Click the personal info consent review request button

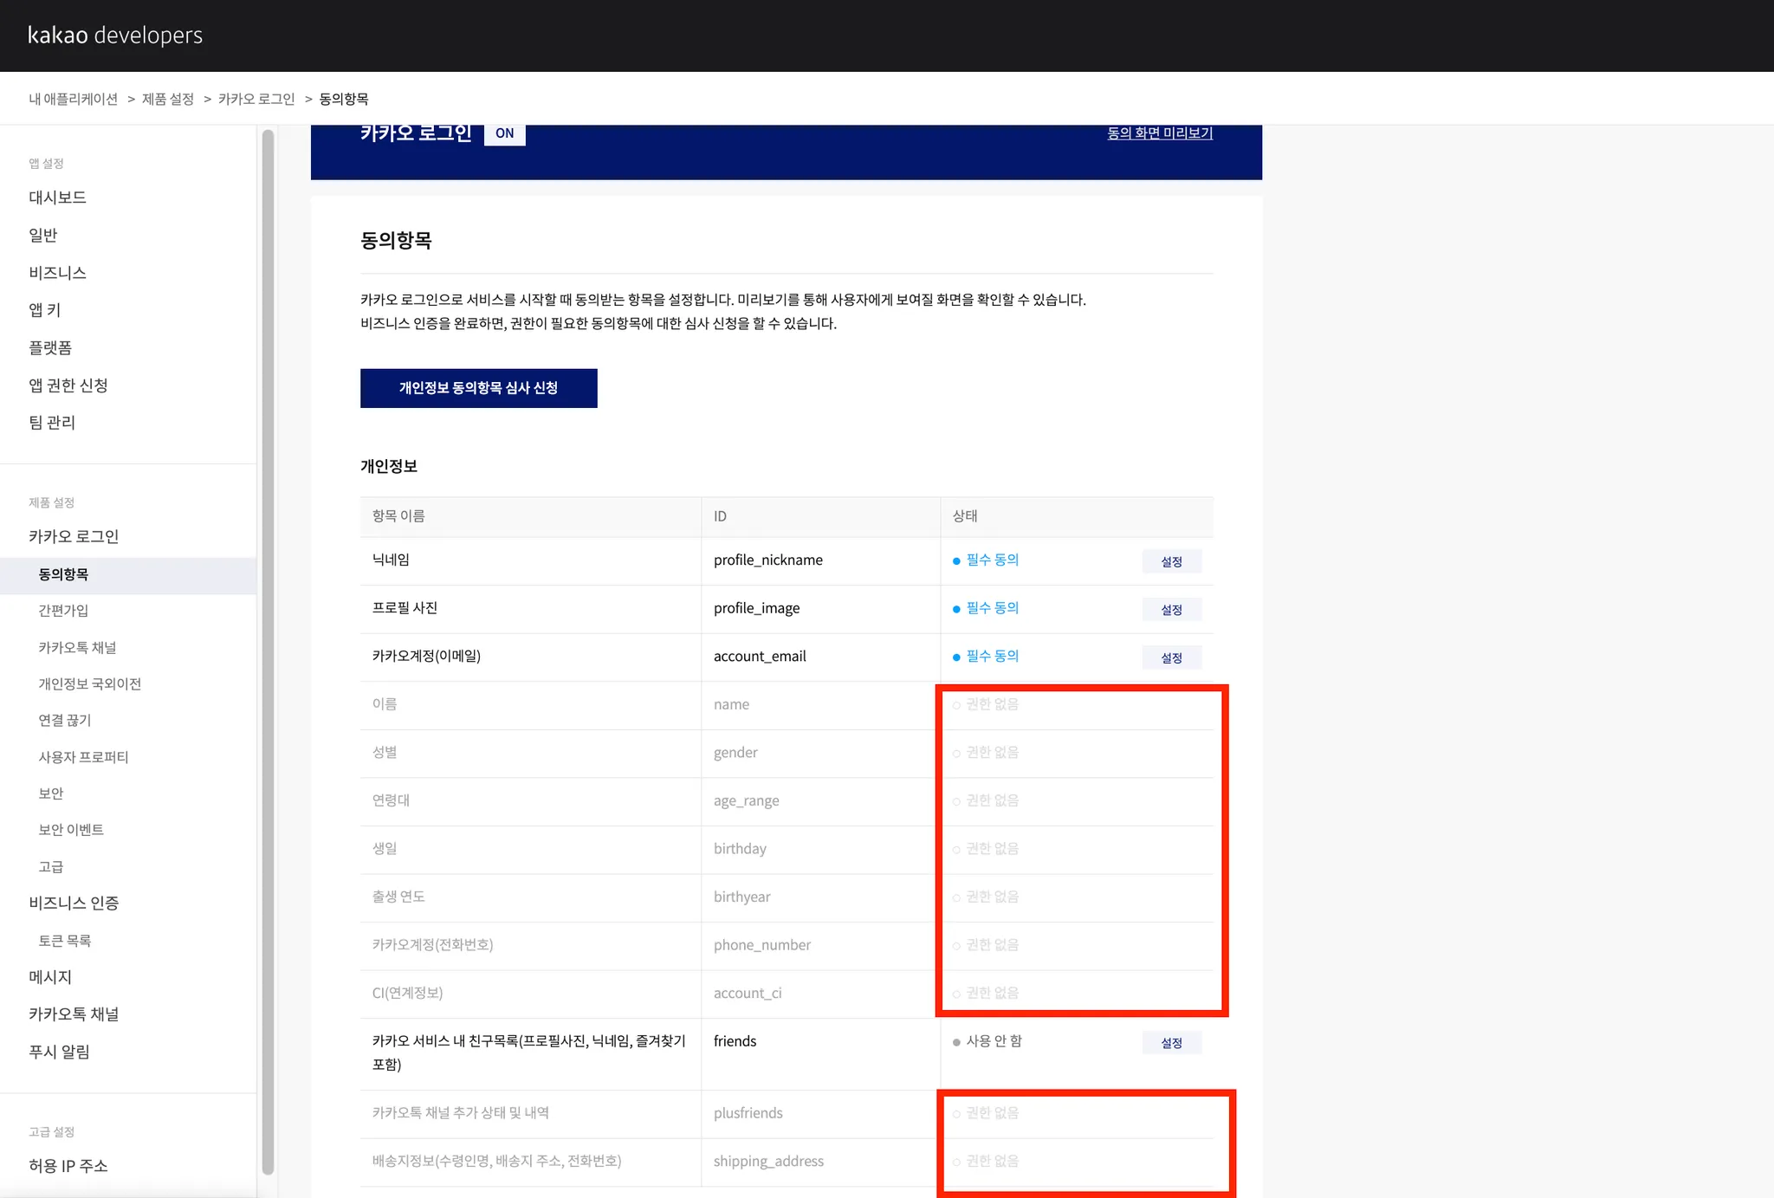click(x=478, y=388)
